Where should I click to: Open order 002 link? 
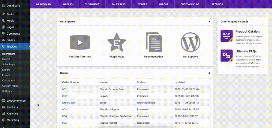coord(64,96)
